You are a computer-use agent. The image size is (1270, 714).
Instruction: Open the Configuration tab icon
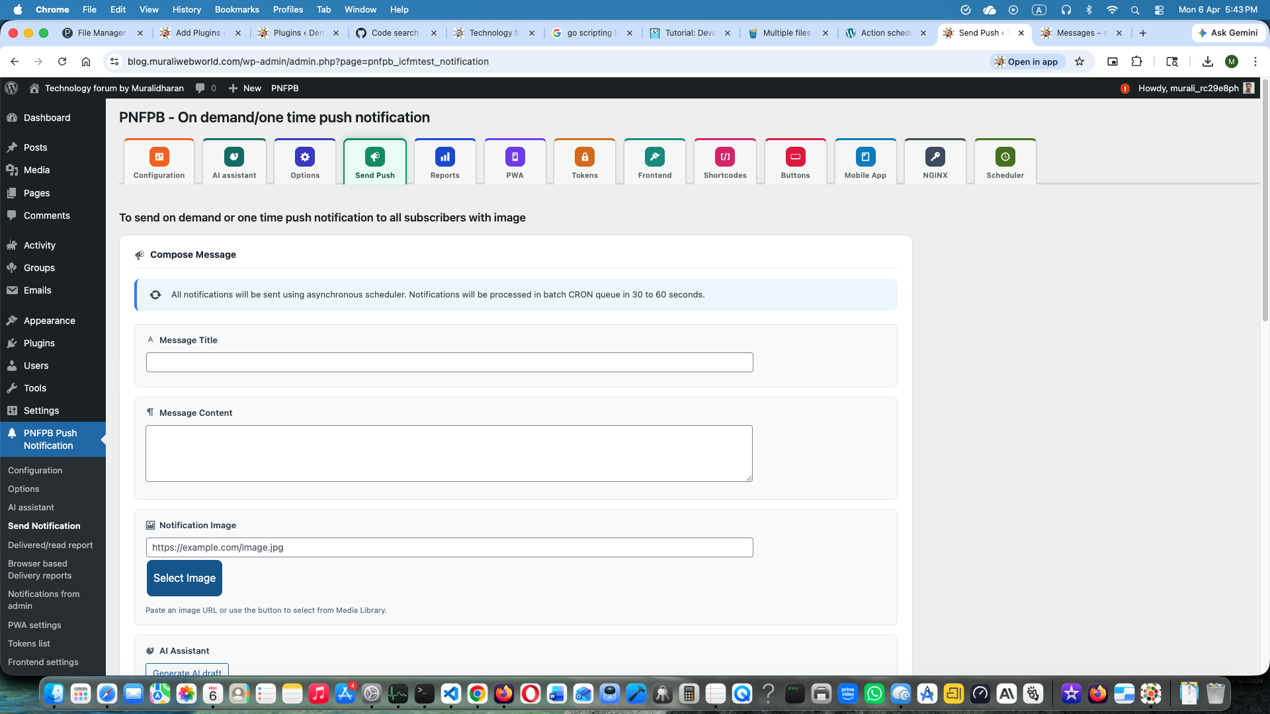click(x=159, y=157)
